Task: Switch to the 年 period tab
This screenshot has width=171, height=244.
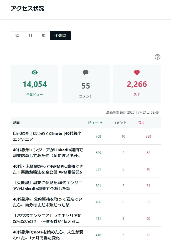Action: (43, 36)
